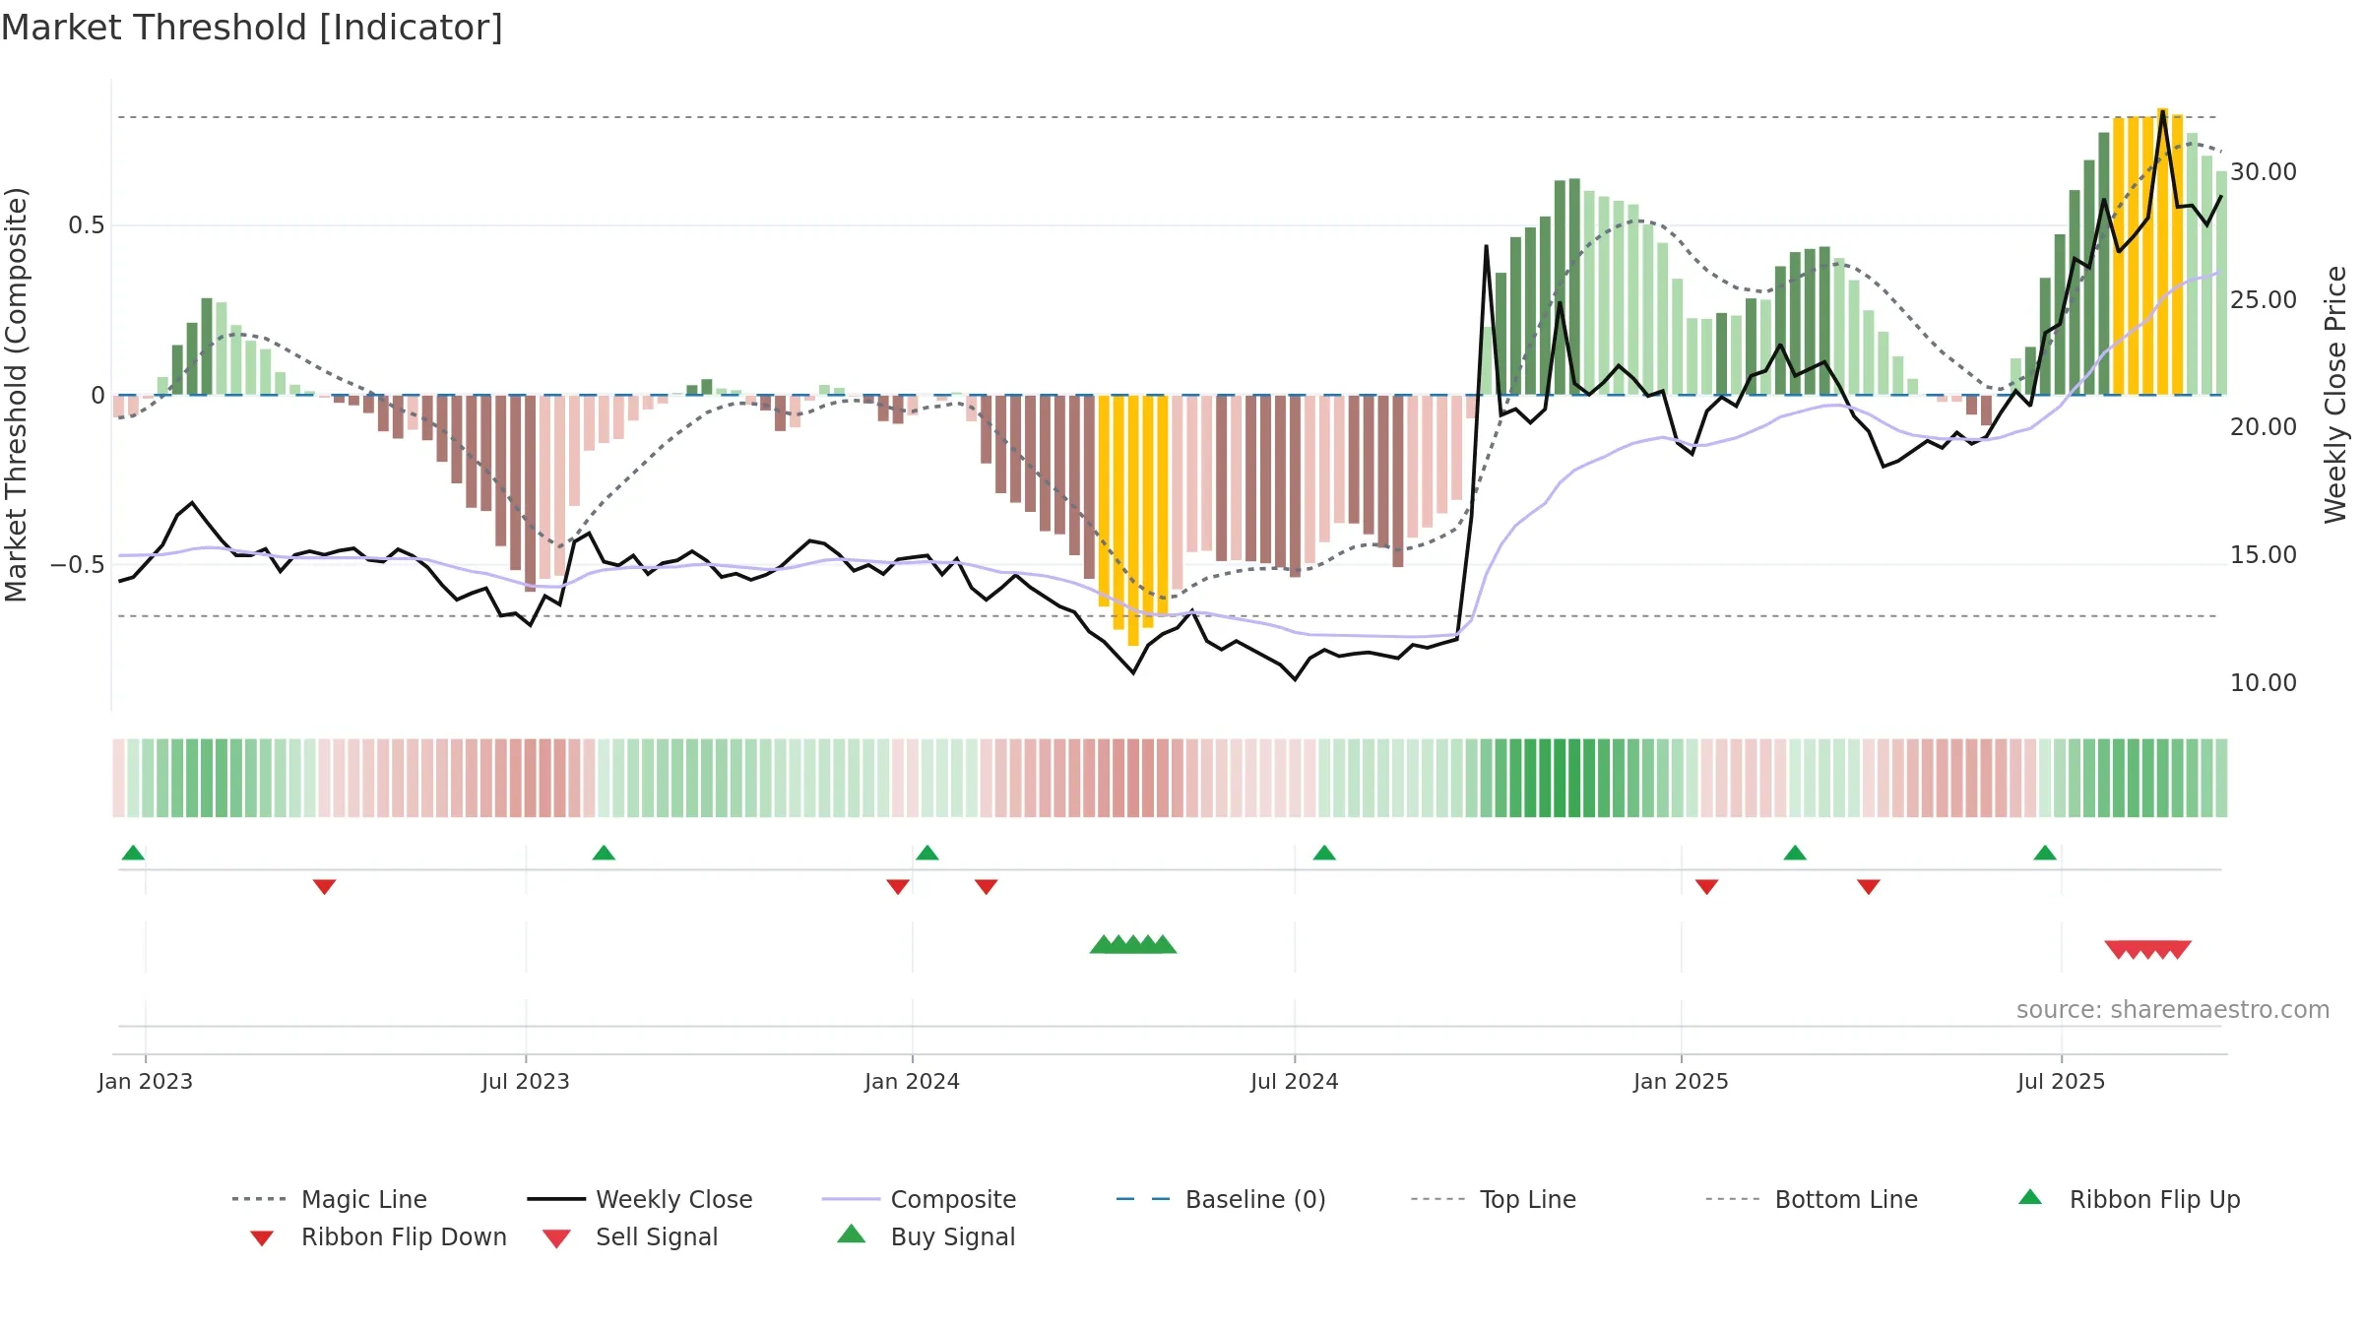Toggle Weekly Close legend entry
This screenshot has height=1329, width=2363.
640,1199
